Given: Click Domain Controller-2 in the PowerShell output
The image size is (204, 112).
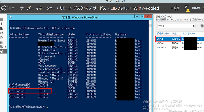Looking at the screenshot, I should (51, 41).
